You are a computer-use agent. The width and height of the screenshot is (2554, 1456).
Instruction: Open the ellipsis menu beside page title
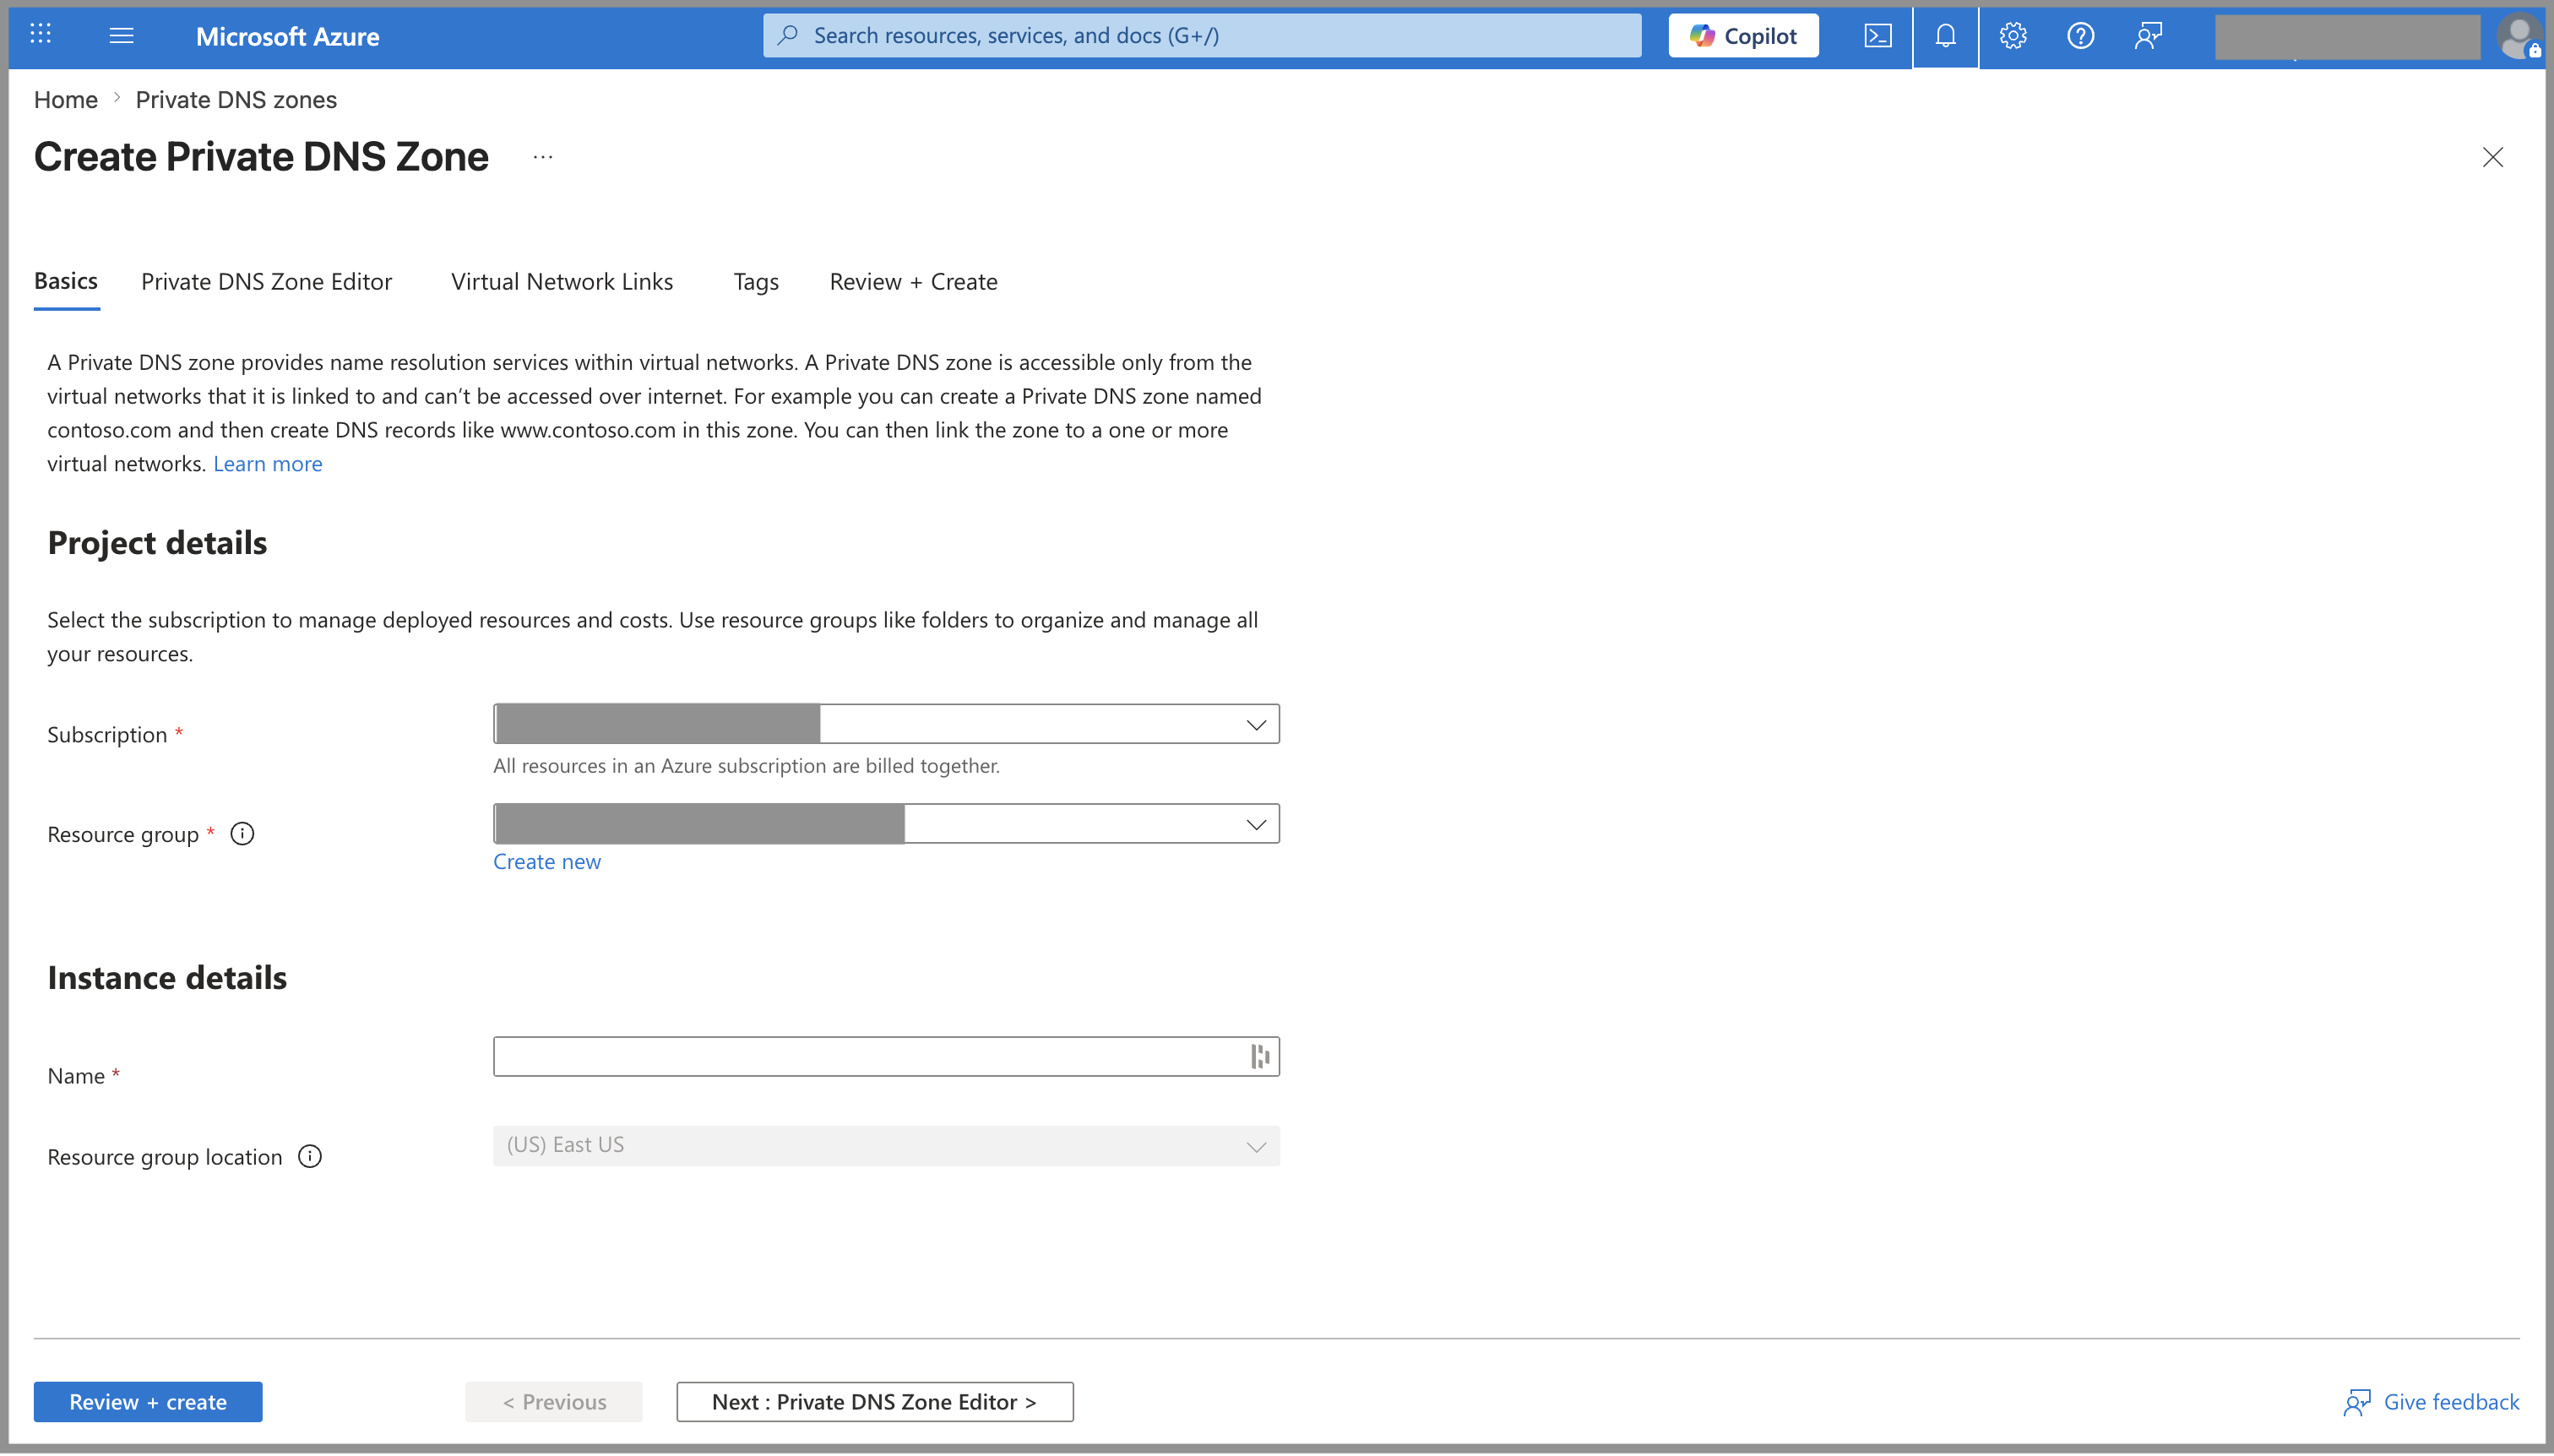tap(543, 157)
